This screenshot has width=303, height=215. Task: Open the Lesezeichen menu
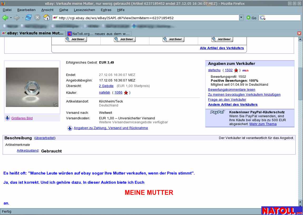[x=85, y=10]
